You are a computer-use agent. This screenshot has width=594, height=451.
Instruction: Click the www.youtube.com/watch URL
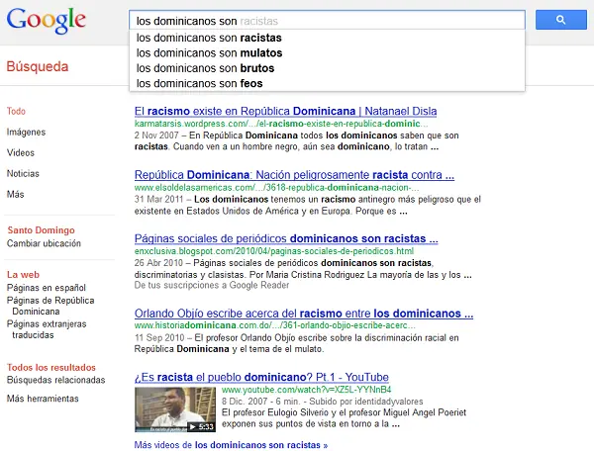pyautogui.click(x=307, y=390)
